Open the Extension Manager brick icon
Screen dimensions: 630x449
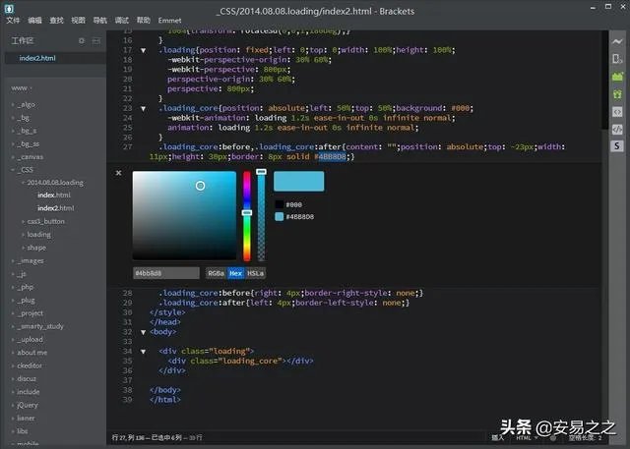click(x=617, y=76)
